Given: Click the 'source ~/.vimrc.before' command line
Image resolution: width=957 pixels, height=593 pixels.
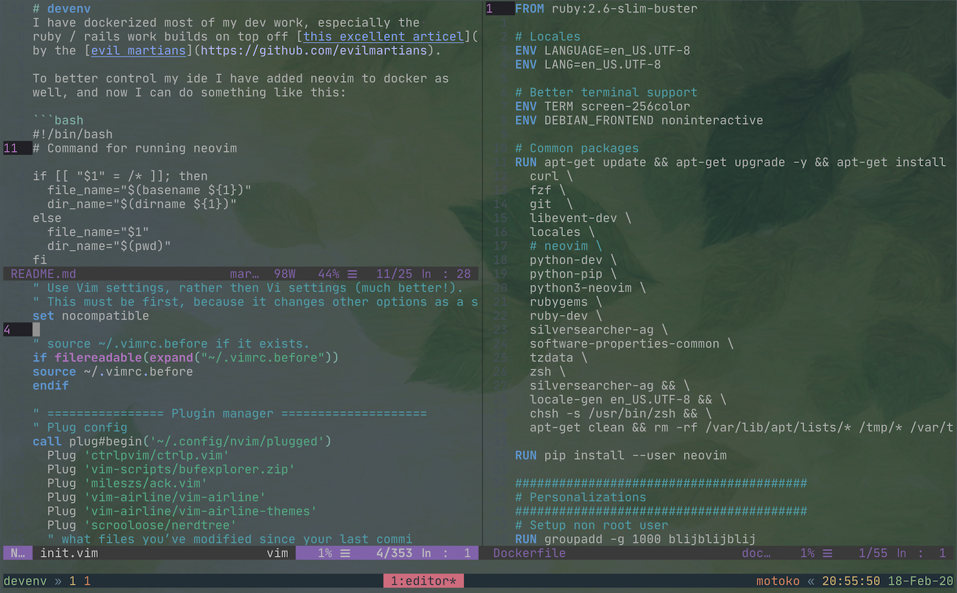Looking at the screenshot, I should 113,372.
